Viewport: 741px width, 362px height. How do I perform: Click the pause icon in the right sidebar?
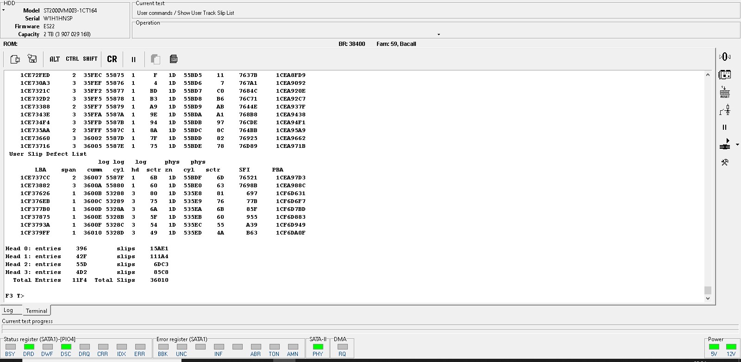725,127
